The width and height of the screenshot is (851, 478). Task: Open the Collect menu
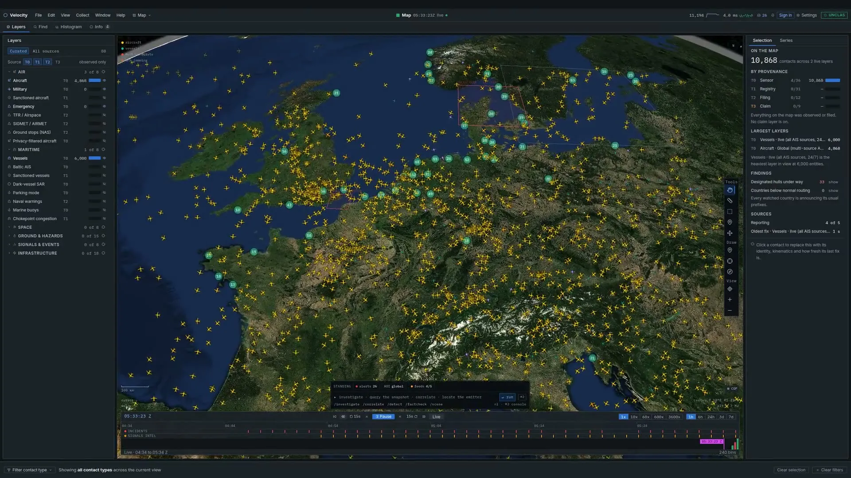click(82, 15)
